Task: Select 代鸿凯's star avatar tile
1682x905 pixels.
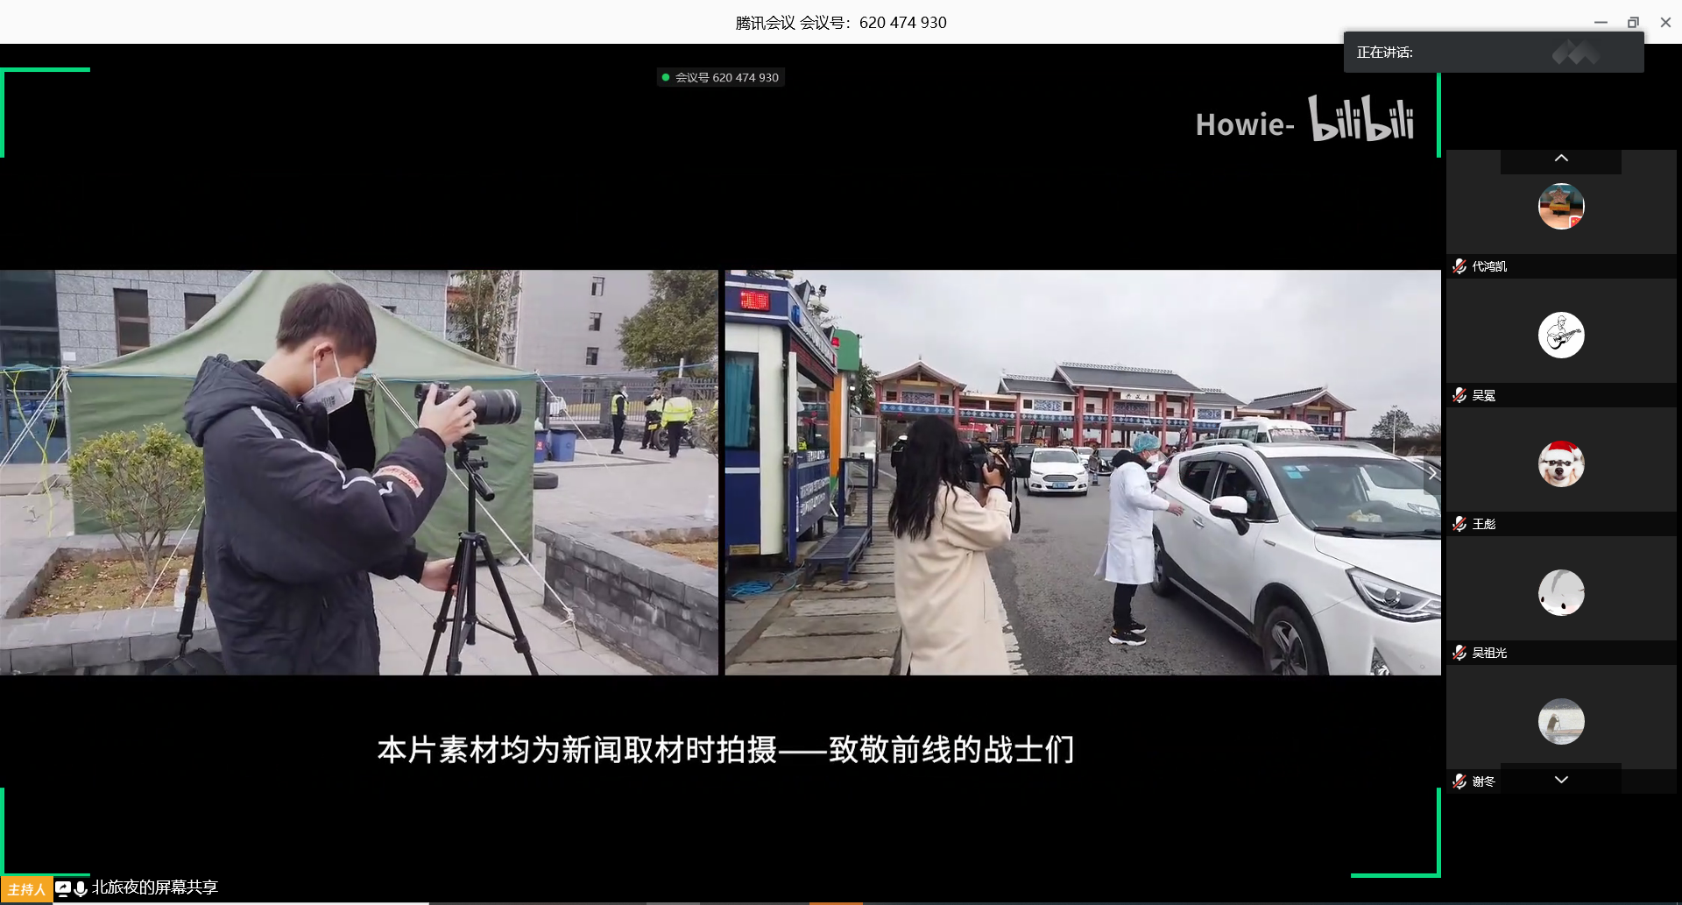Action: [1561, 207]
